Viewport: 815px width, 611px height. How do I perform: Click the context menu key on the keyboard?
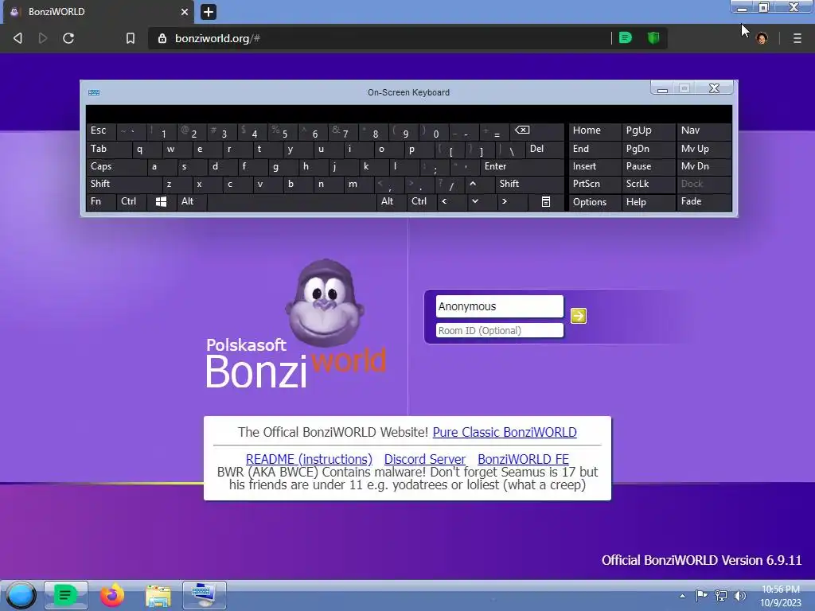coord(545,201)
